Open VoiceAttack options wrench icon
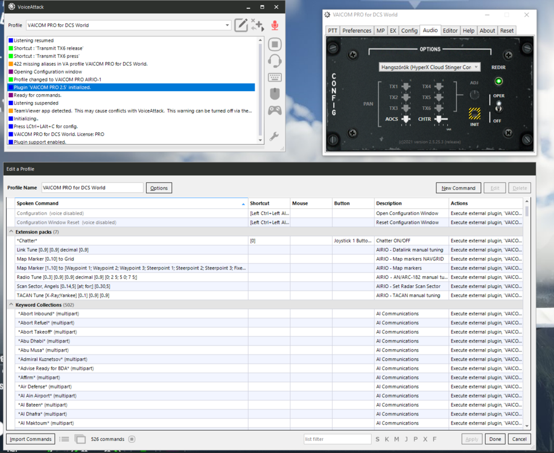The height and width of the screenshot is (453, 554). pyautogui.click(x=274, y=136)
